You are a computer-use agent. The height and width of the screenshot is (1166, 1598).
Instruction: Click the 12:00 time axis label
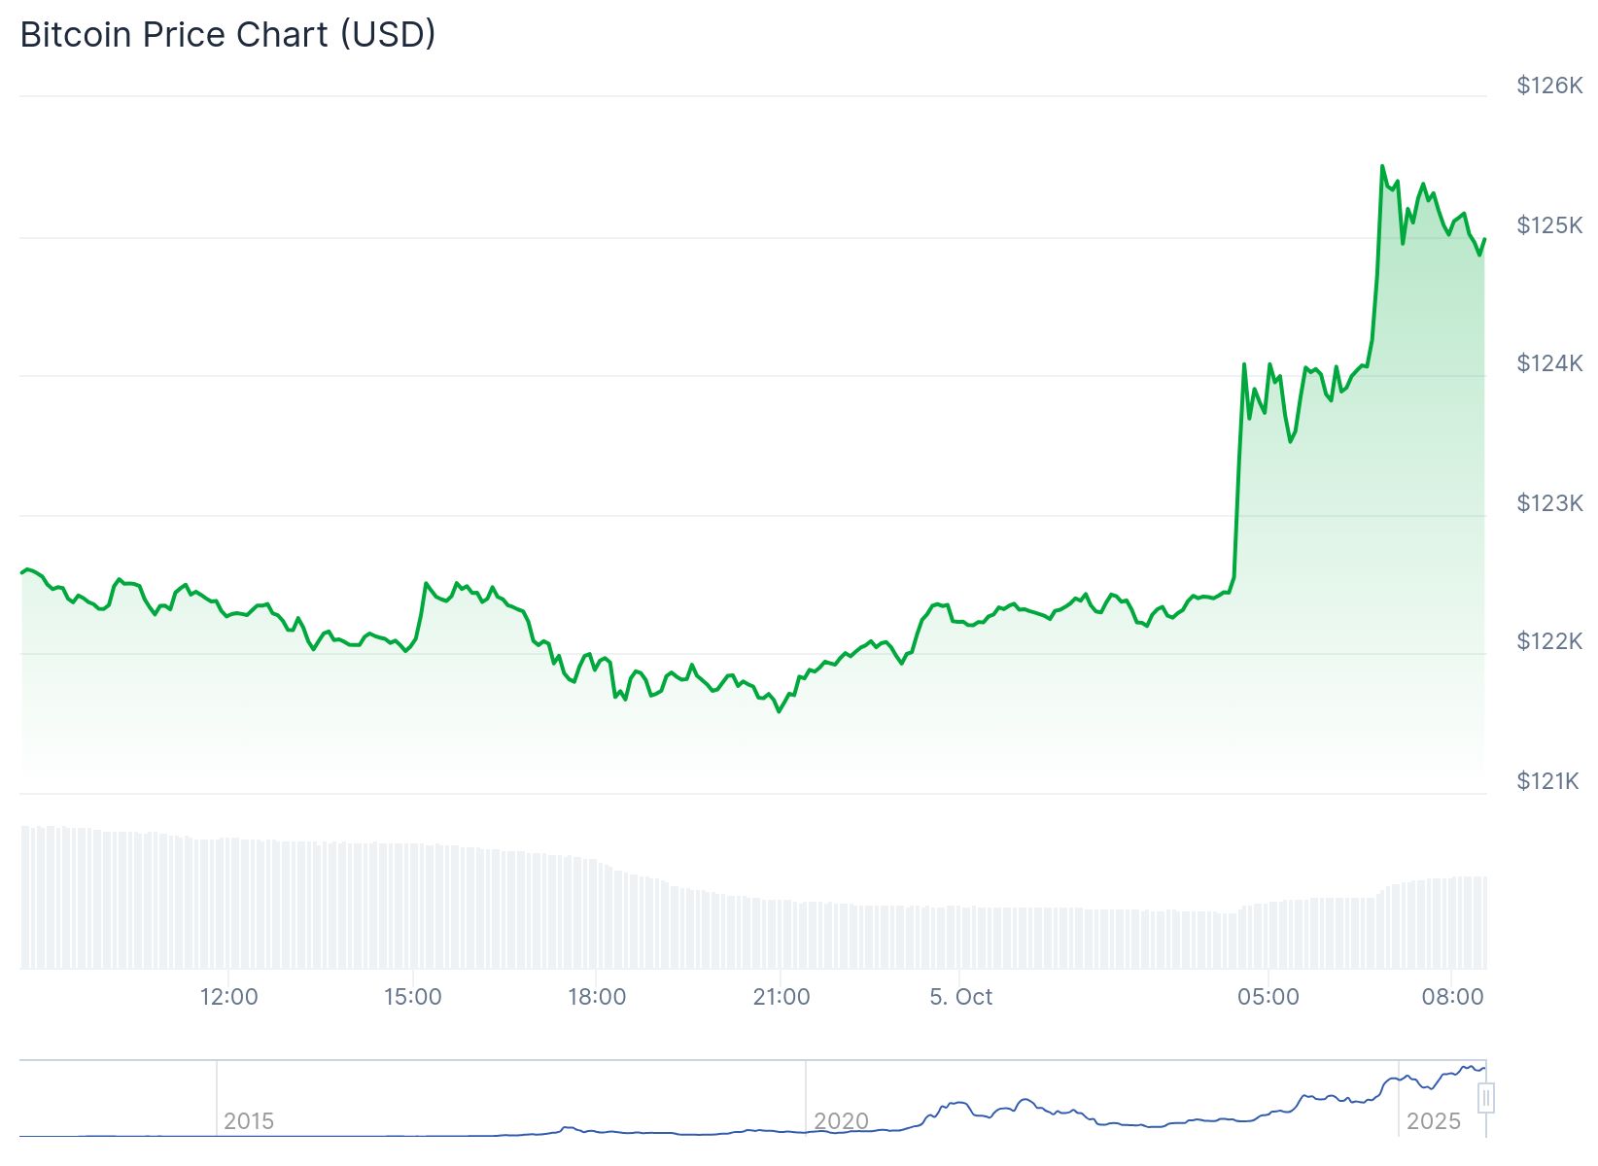(x=228, y=997)
